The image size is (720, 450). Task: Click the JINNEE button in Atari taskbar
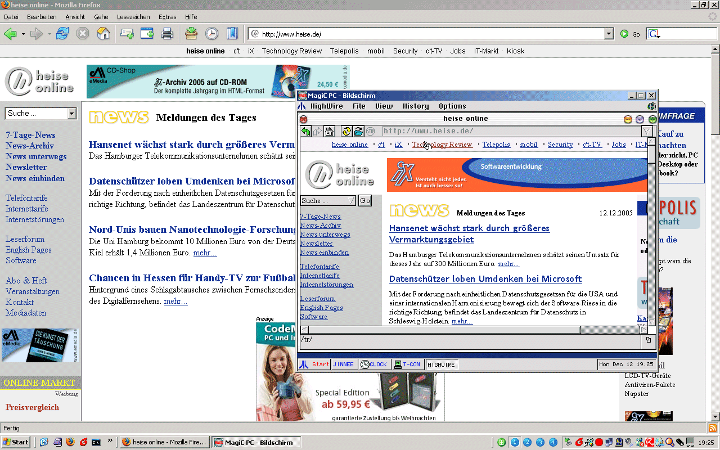[344, 364]
